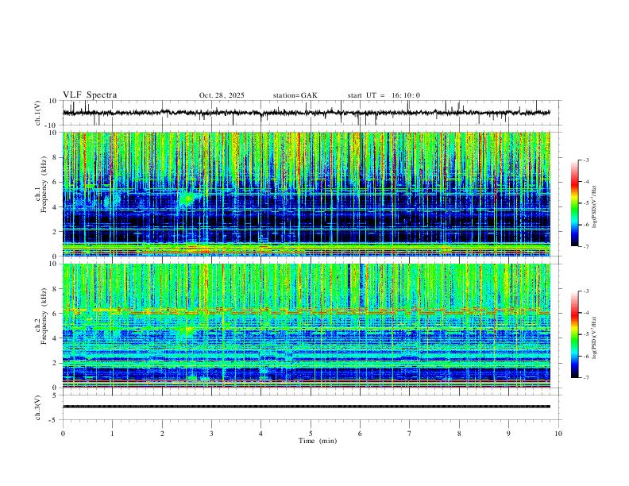Click the time axis tick label "7"

pos(410,434)
